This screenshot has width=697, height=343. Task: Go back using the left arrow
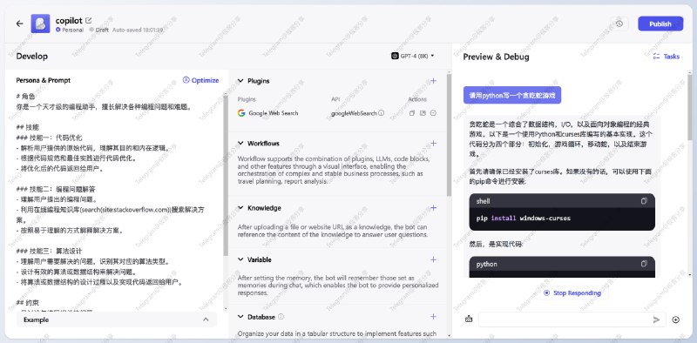pyautogui.click(x=19, y=24)
